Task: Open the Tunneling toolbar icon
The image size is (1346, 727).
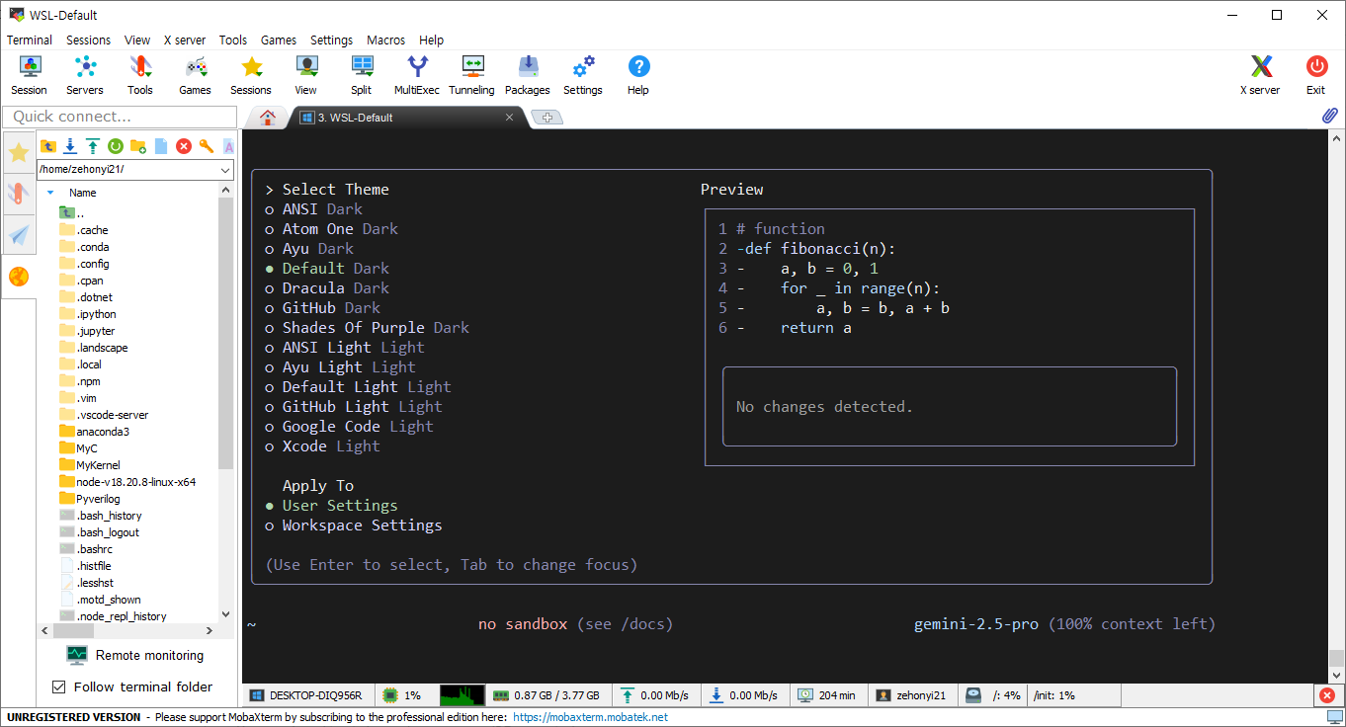Action: coord(472,76)
